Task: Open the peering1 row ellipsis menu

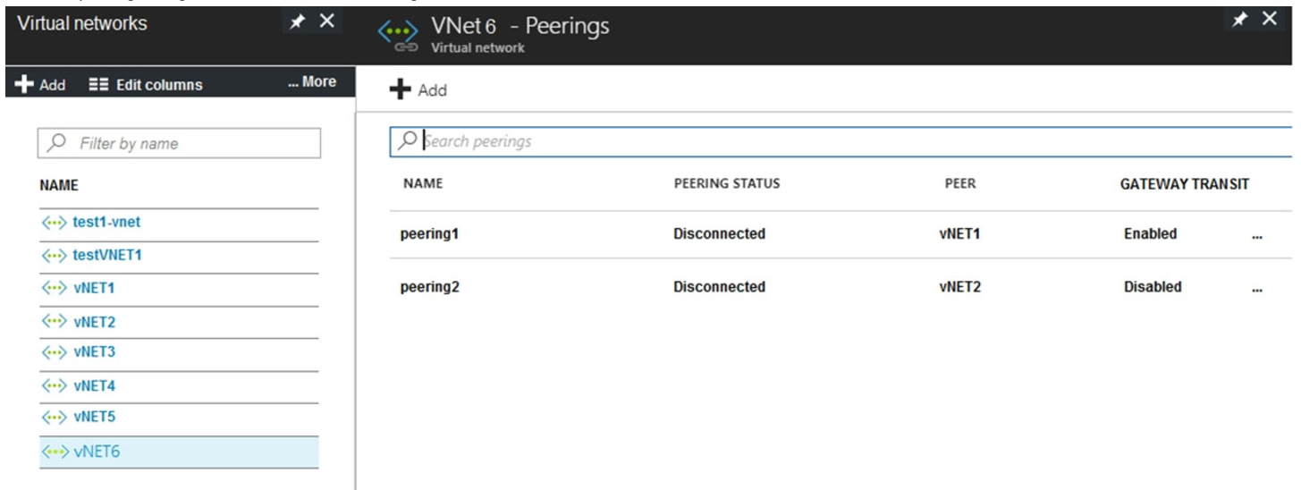Action: click(x=1257, y=235)
